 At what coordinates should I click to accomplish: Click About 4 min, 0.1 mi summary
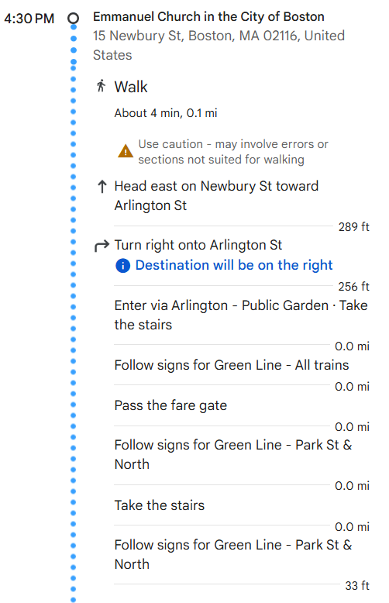(x=166, y=113)
